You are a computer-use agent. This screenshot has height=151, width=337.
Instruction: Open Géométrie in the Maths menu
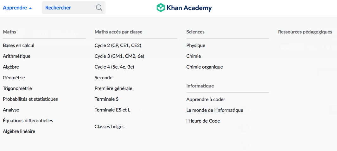coord(14,78)
